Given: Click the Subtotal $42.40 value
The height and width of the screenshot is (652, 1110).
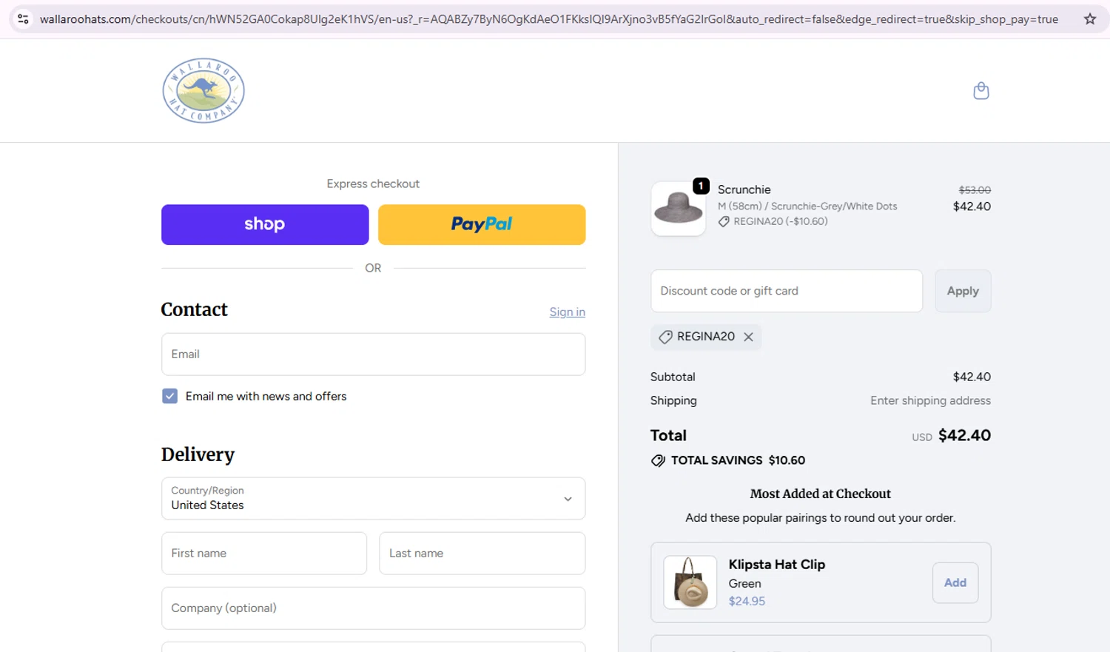Looking at the screenshot, I should pyautogui.click(x=972, y=377).
